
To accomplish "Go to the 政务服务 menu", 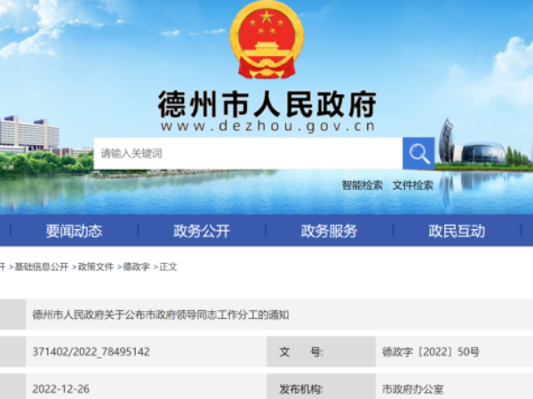I will point(329,231).
